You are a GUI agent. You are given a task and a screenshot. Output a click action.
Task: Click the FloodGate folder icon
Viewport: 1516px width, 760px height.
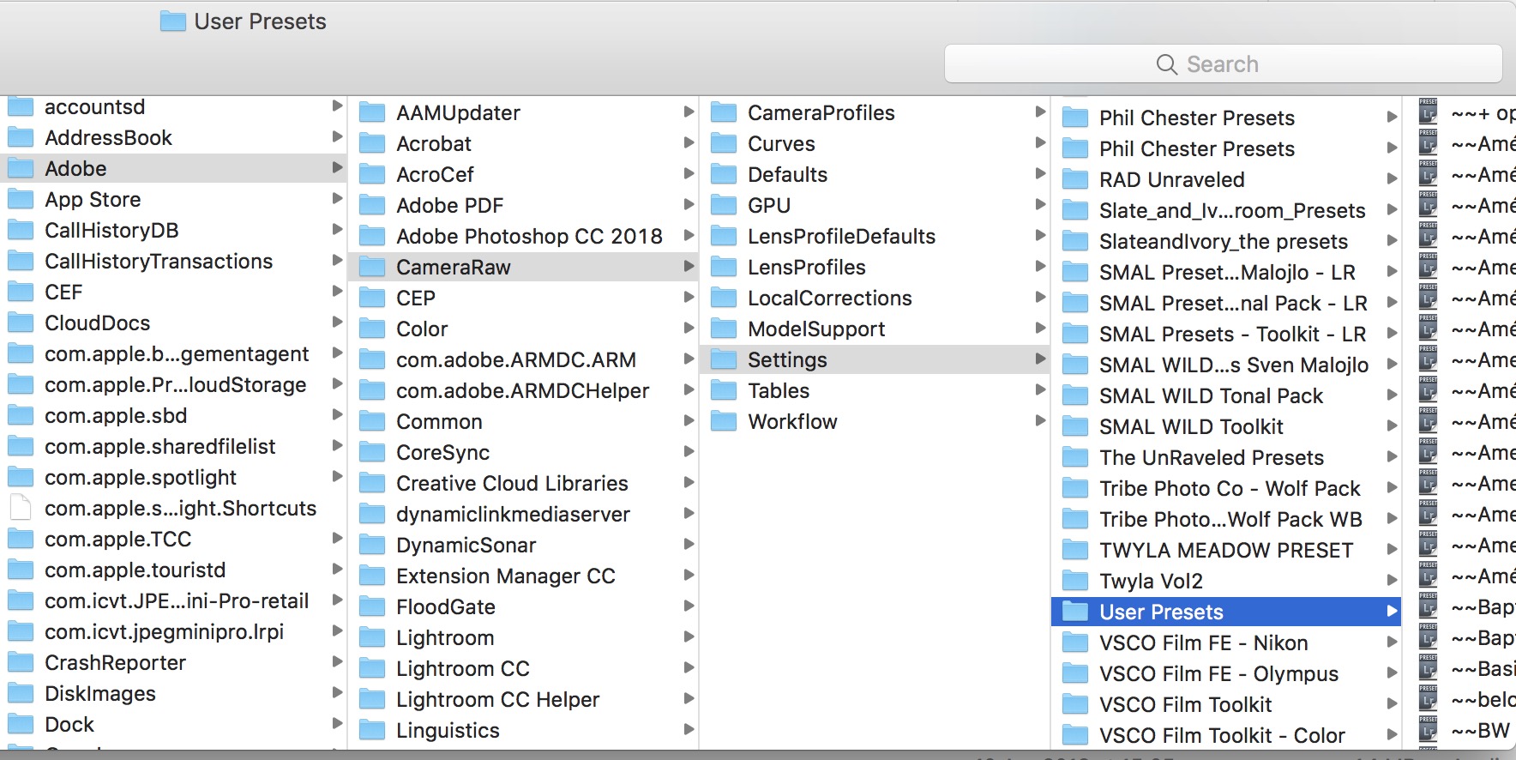click(372, 606)
